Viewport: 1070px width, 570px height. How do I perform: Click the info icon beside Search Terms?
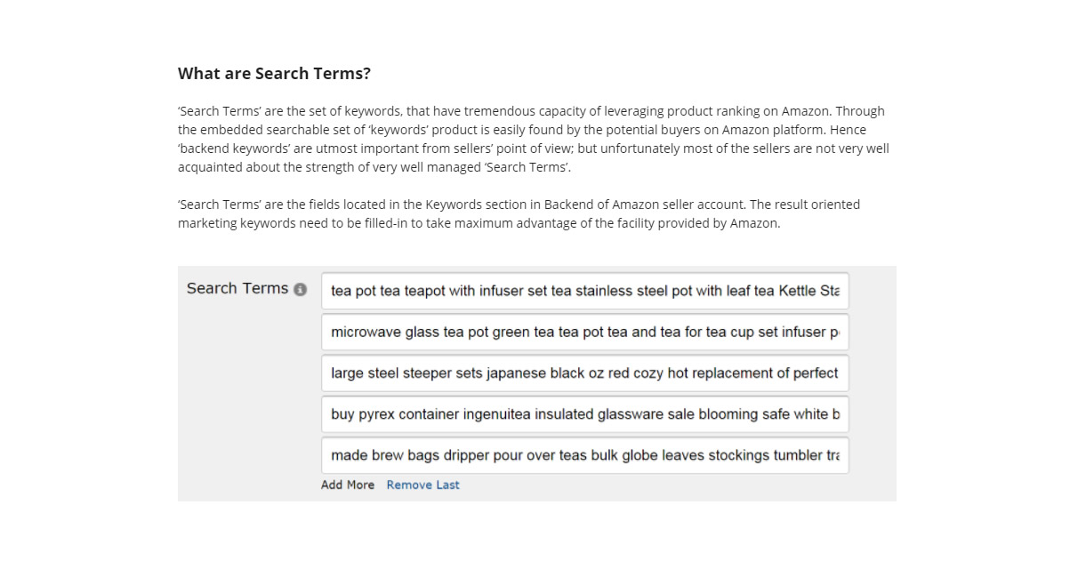(x=301, y=290)
